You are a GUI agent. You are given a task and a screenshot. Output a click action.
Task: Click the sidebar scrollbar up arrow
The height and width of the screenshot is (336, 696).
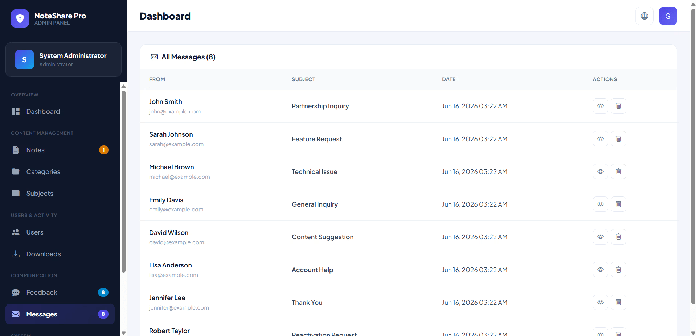coord(123,86)
